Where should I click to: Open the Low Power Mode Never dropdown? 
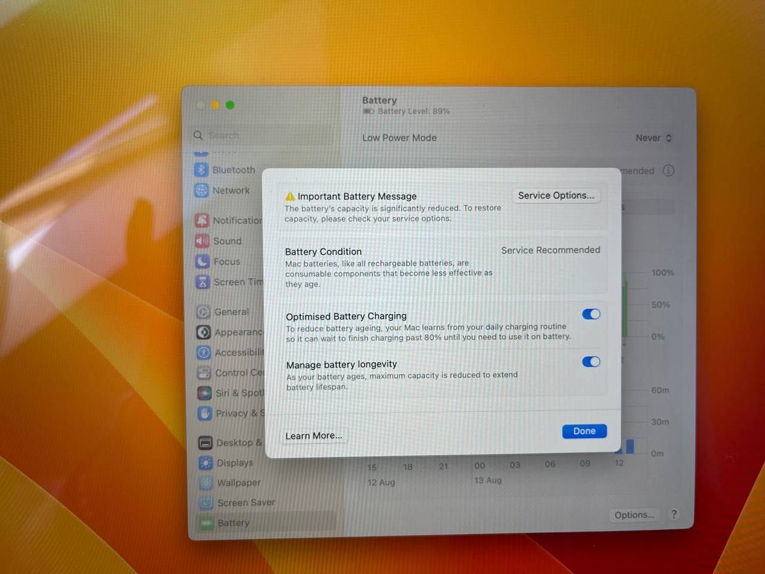pyautogui.click(x=654, y=138)
